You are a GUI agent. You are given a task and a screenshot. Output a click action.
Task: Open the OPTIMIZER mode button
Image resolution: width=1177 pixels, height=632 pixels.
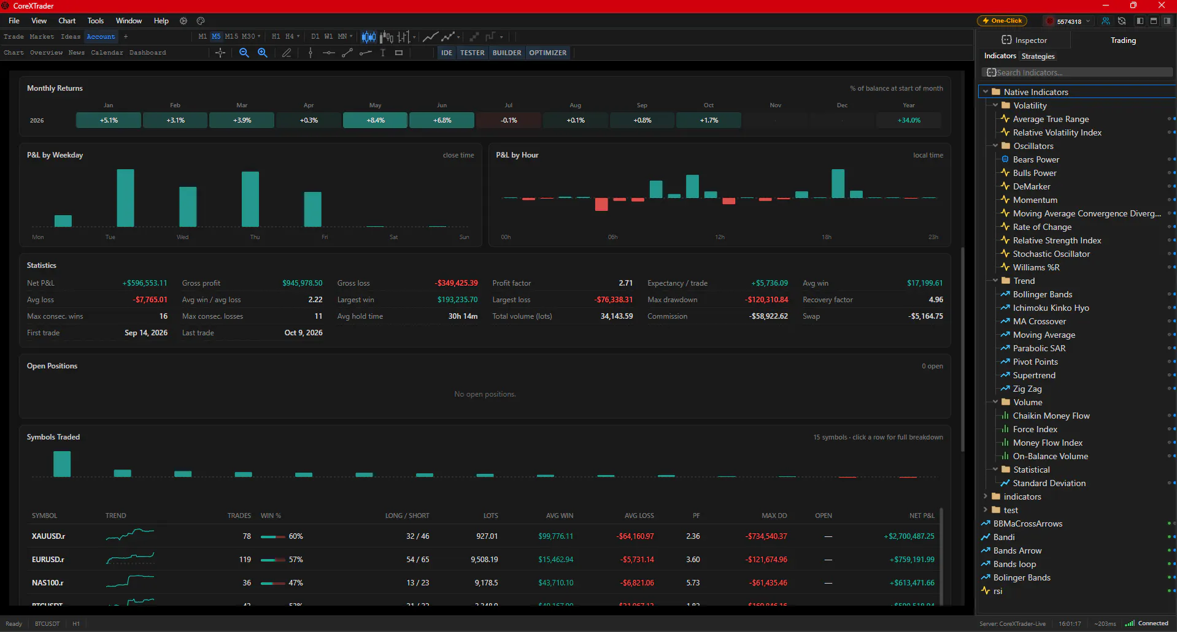(x=548, y=53)
